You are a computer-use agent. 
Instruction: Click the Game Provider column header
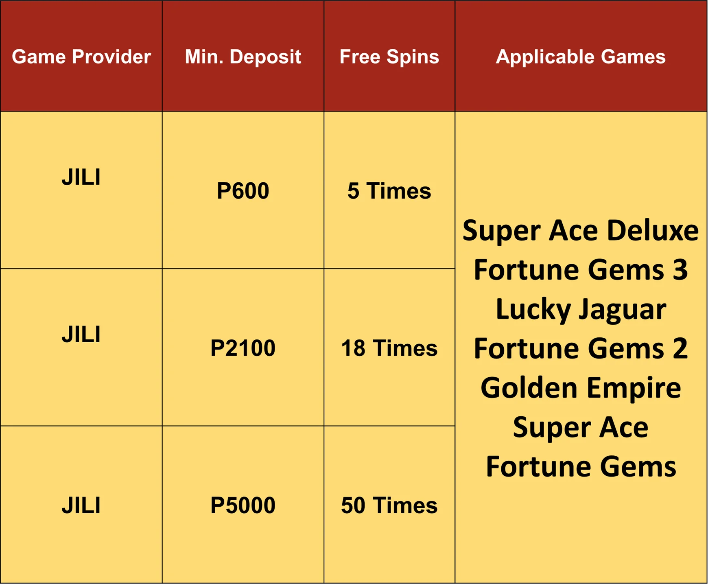[x=81, y=57]
